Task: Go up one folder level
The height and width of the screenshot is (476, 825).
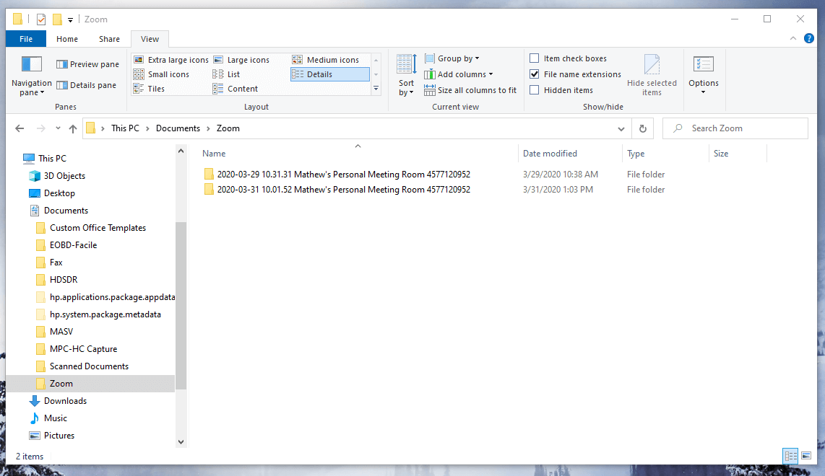Action: click(73, 128)
